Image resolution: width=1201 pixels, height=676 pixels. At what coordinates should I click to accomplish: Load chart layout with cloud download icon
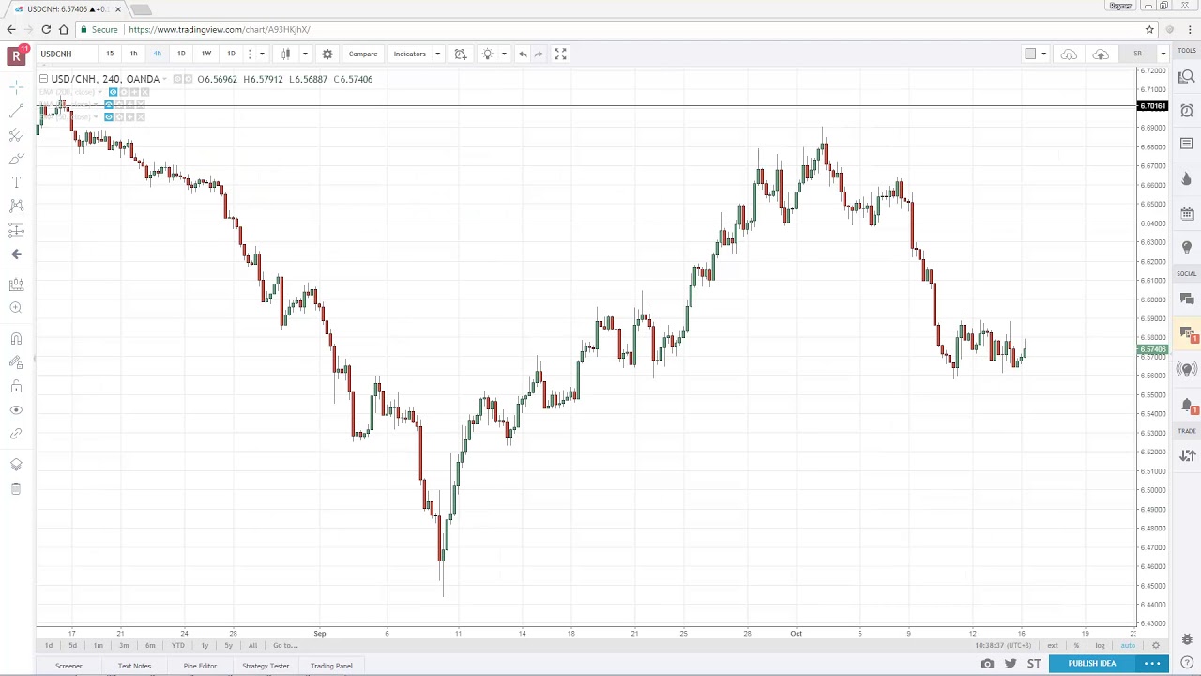click(1069, 54)
